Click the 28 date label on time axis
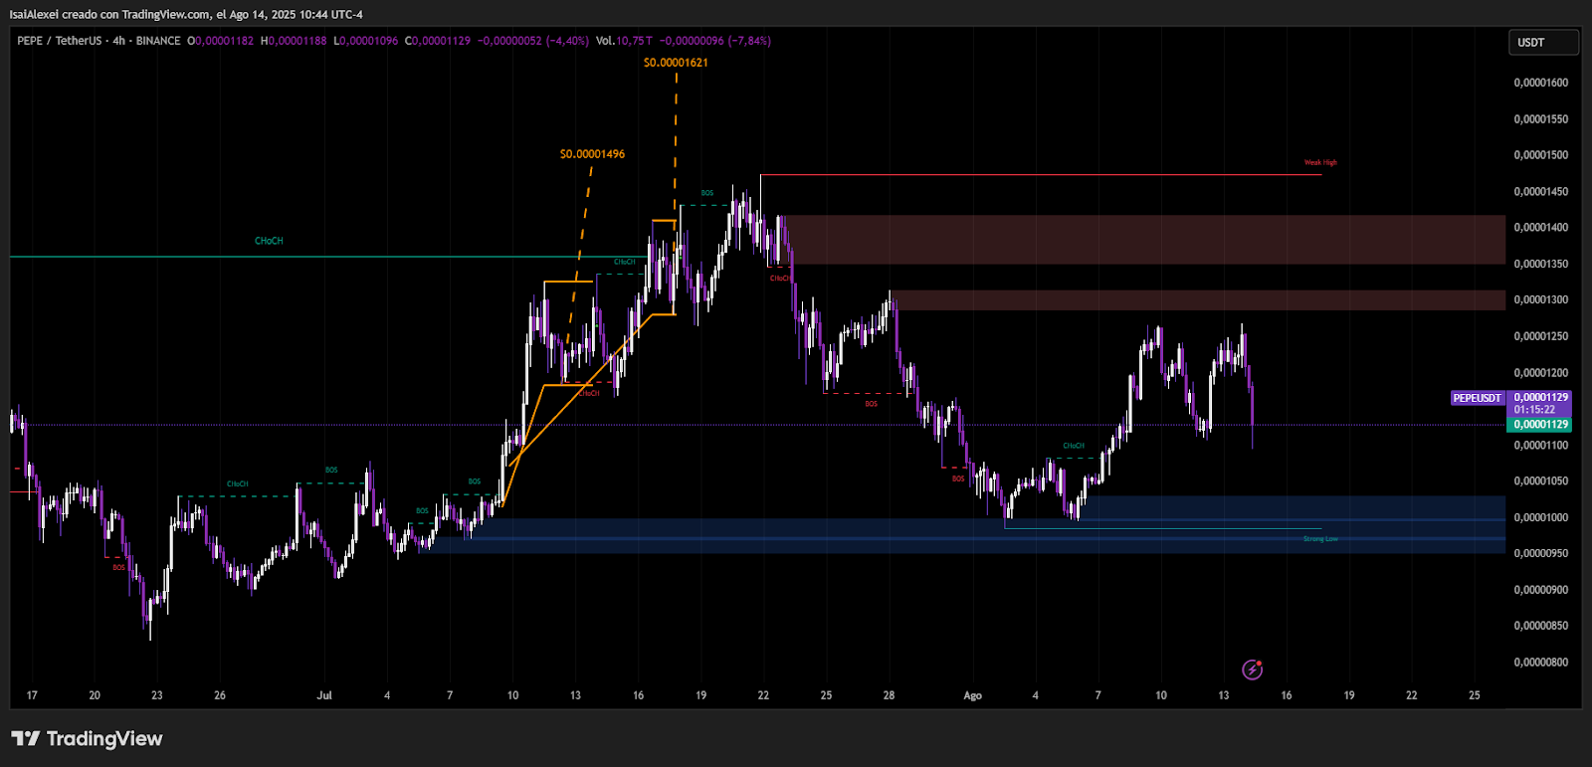Image resolution: width=1592 pixels, height=767 pixels. tap(889, 695)
